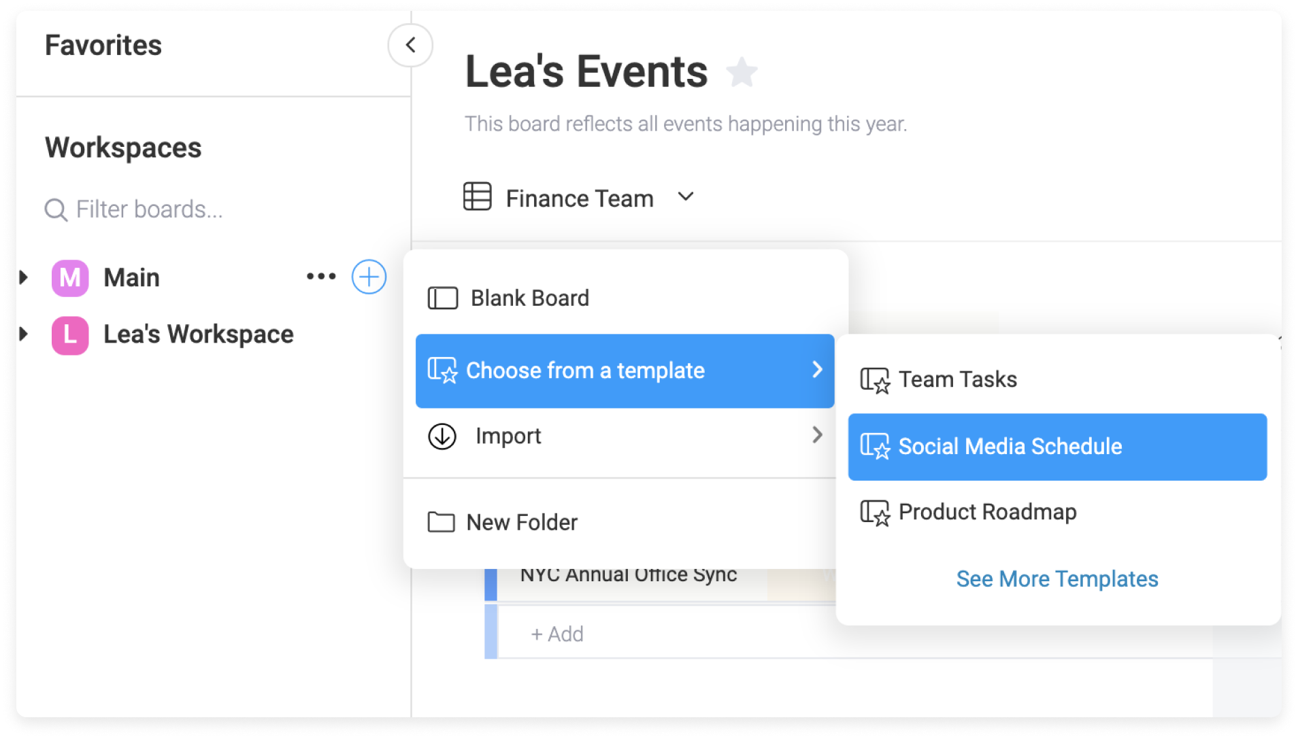Collapse the sidebar with the back arrow
1298x739 pixels.
tap(410, 46)
